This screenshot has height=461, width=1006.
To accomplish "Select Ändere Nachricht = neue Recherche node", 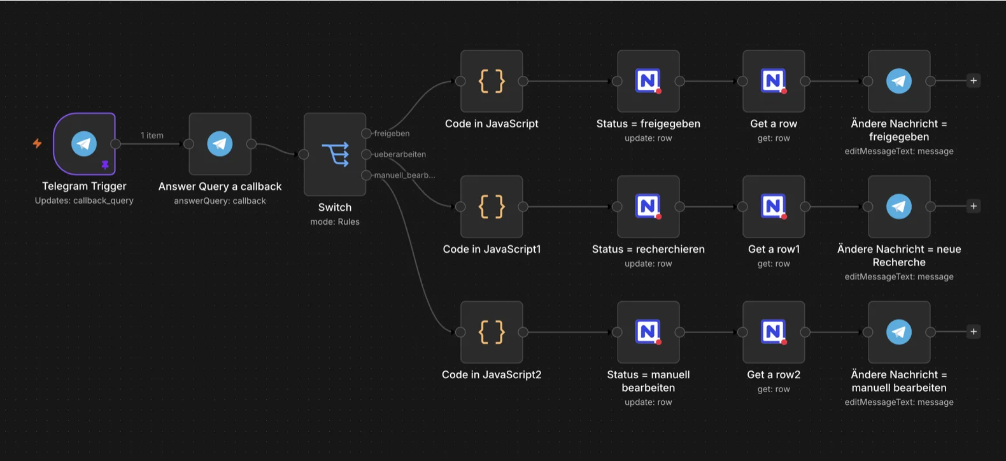I will pyautogui.click(x=899, y=206).
